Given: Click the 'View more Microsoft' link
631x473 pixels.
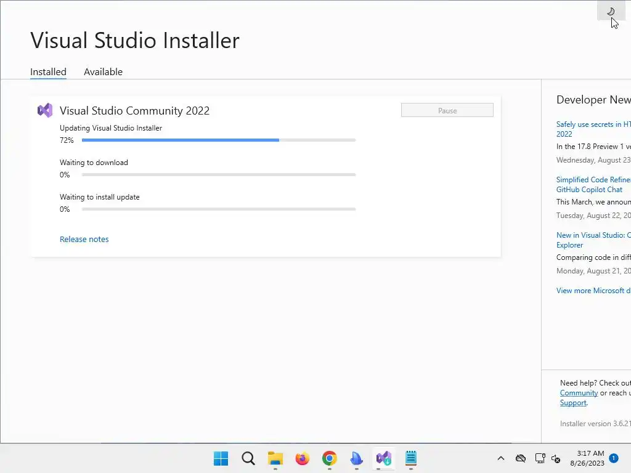Looking at the screenshot, I should (x=593, y=291).
